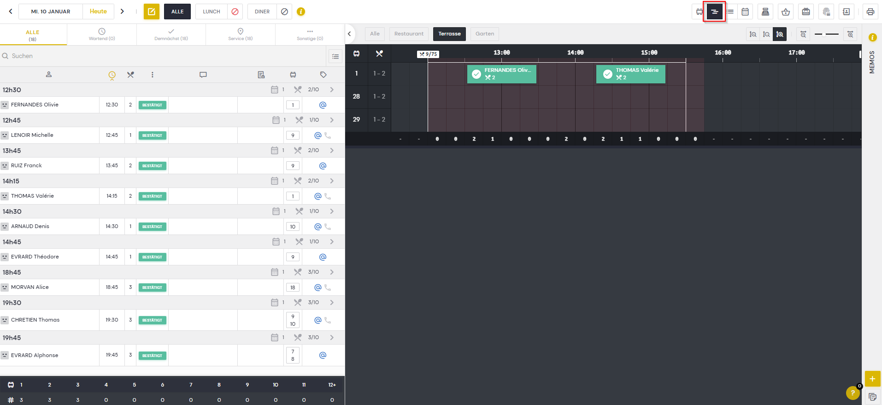Expand the 12h45 time slot chevron
This screenshot has height=405, width=882.
[x=332, y=120]
